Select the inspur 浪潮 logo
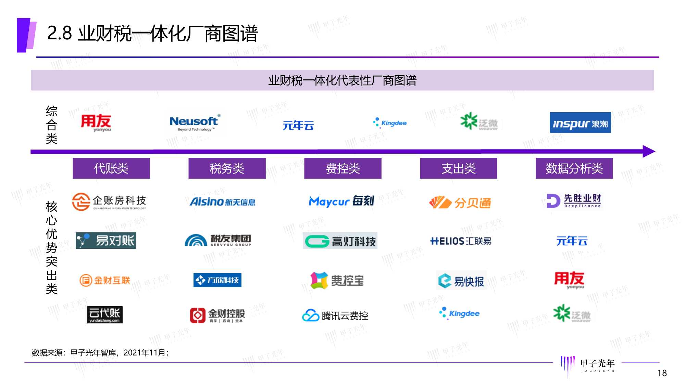 pos(580,123)
